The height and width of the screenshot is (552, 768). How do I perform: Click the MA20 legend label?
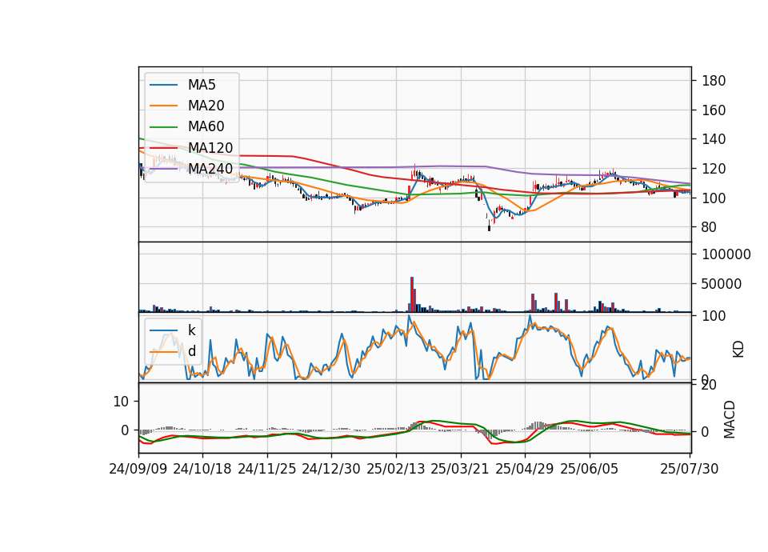206,106
